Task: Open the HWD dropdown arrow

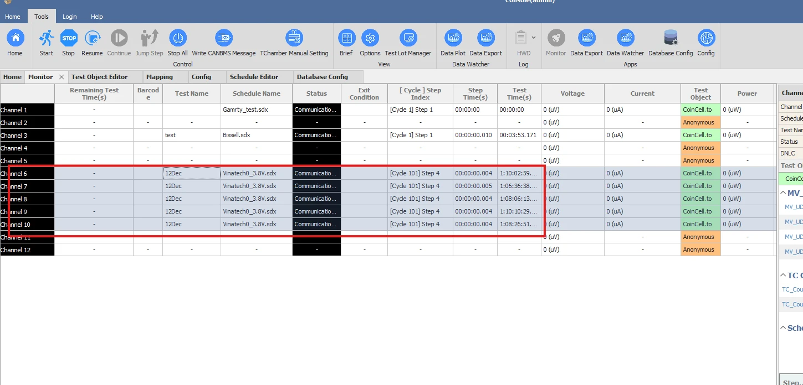Action: click(x=534, y=38)
